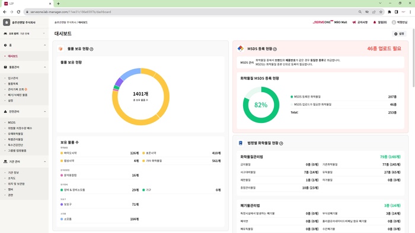
Task: Open 위치 및 보관함 in the sidebar
Action: [16, 184]
